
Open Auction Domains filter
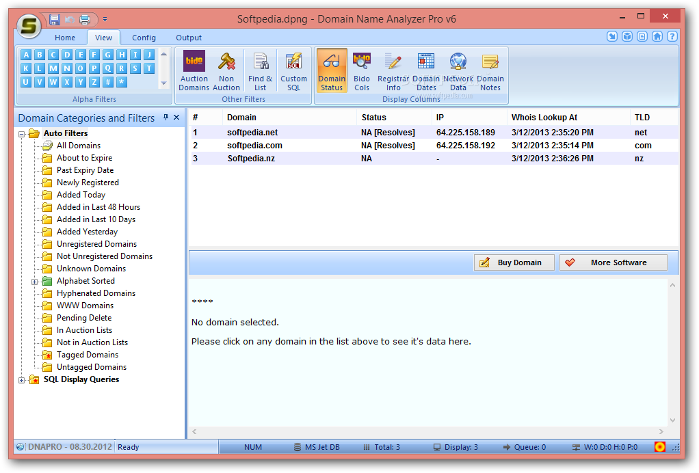[x=194, y=70]
